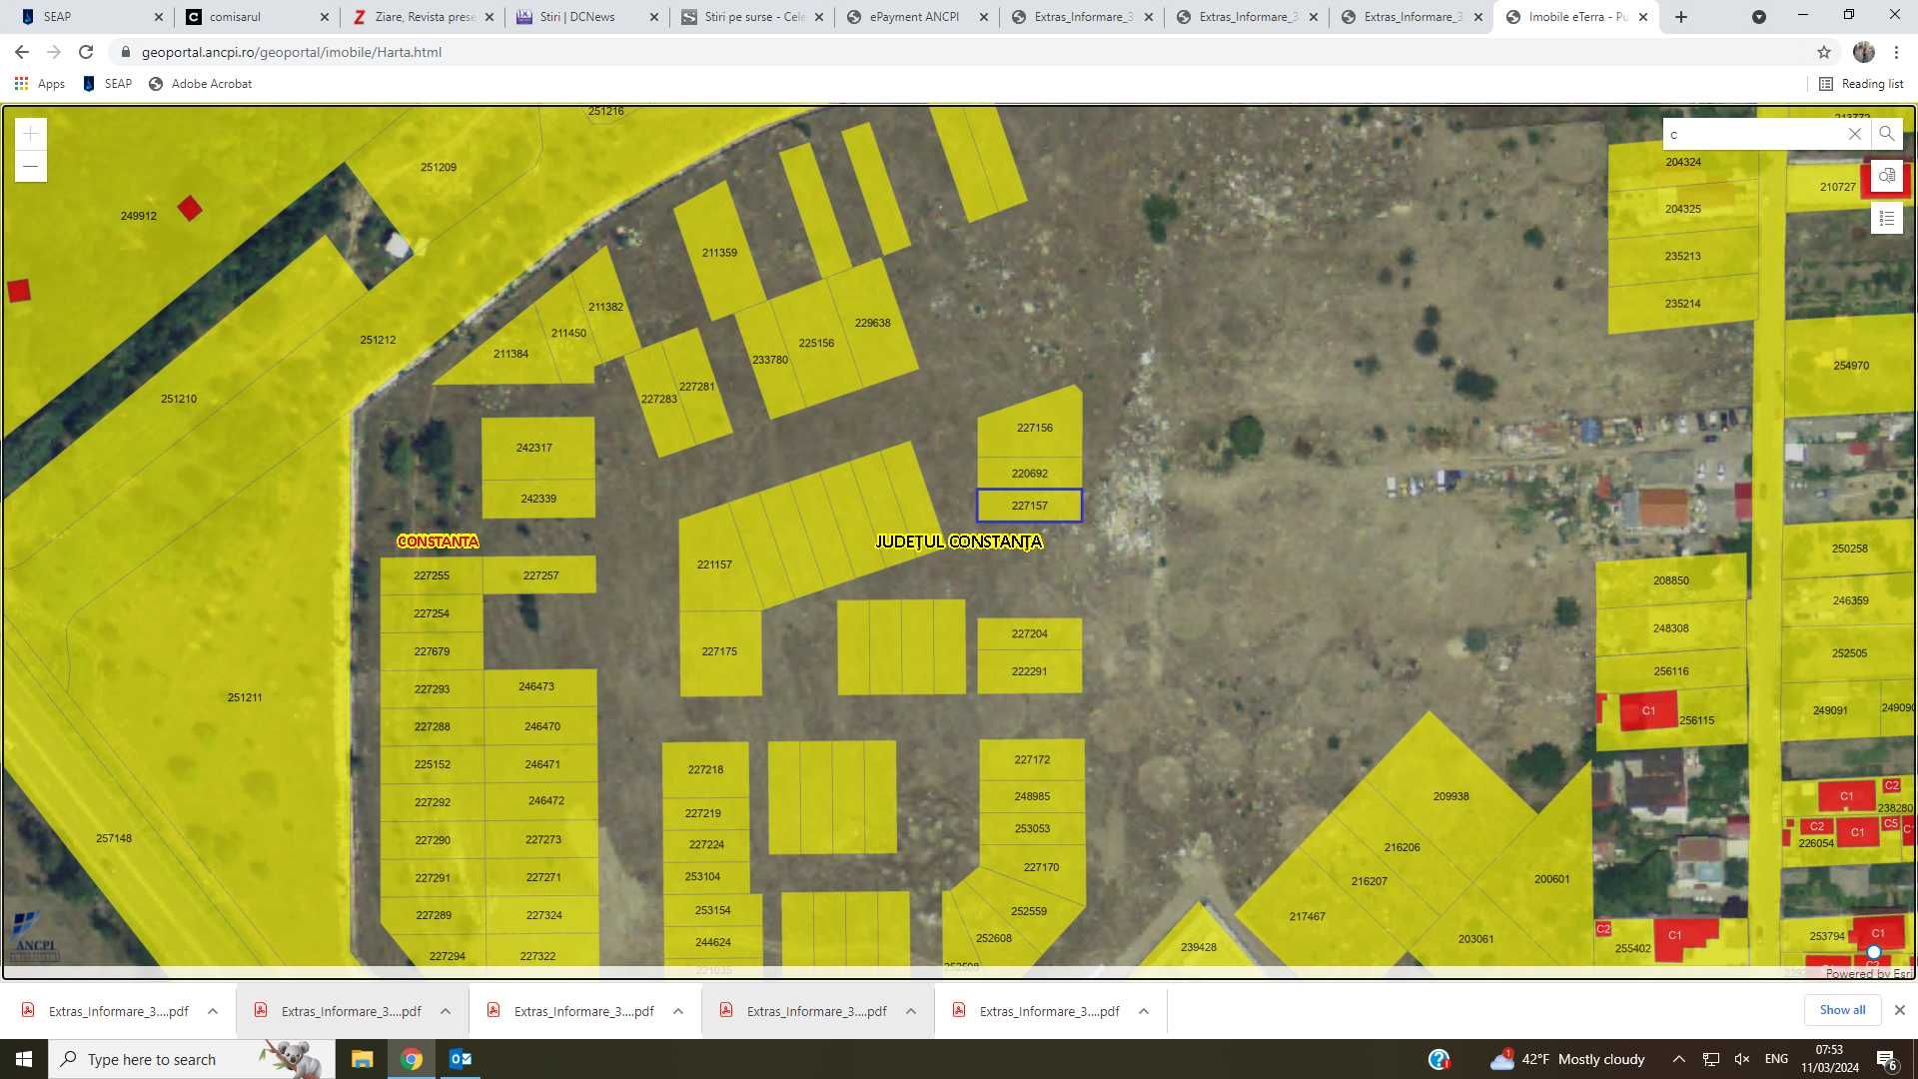The height and width of the screenshot is (1079, 1918).
Task: Select parcel 254970 on the map
Action: 1850,366
